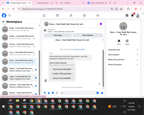Open the Reels video icon
The image size is (144, 115).
pos(57,15)
